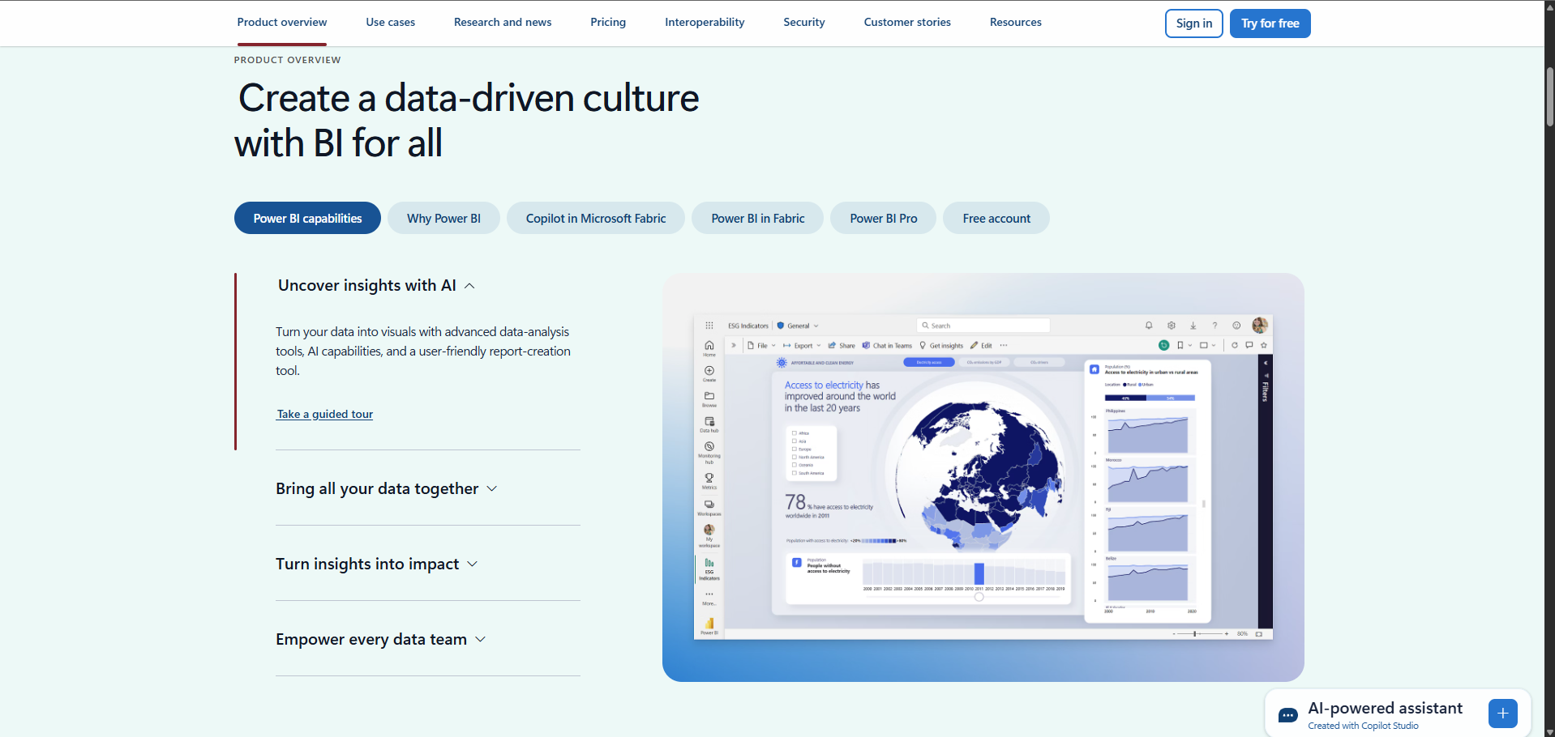Visit Customer stories from the navigation

coord(907,23)
